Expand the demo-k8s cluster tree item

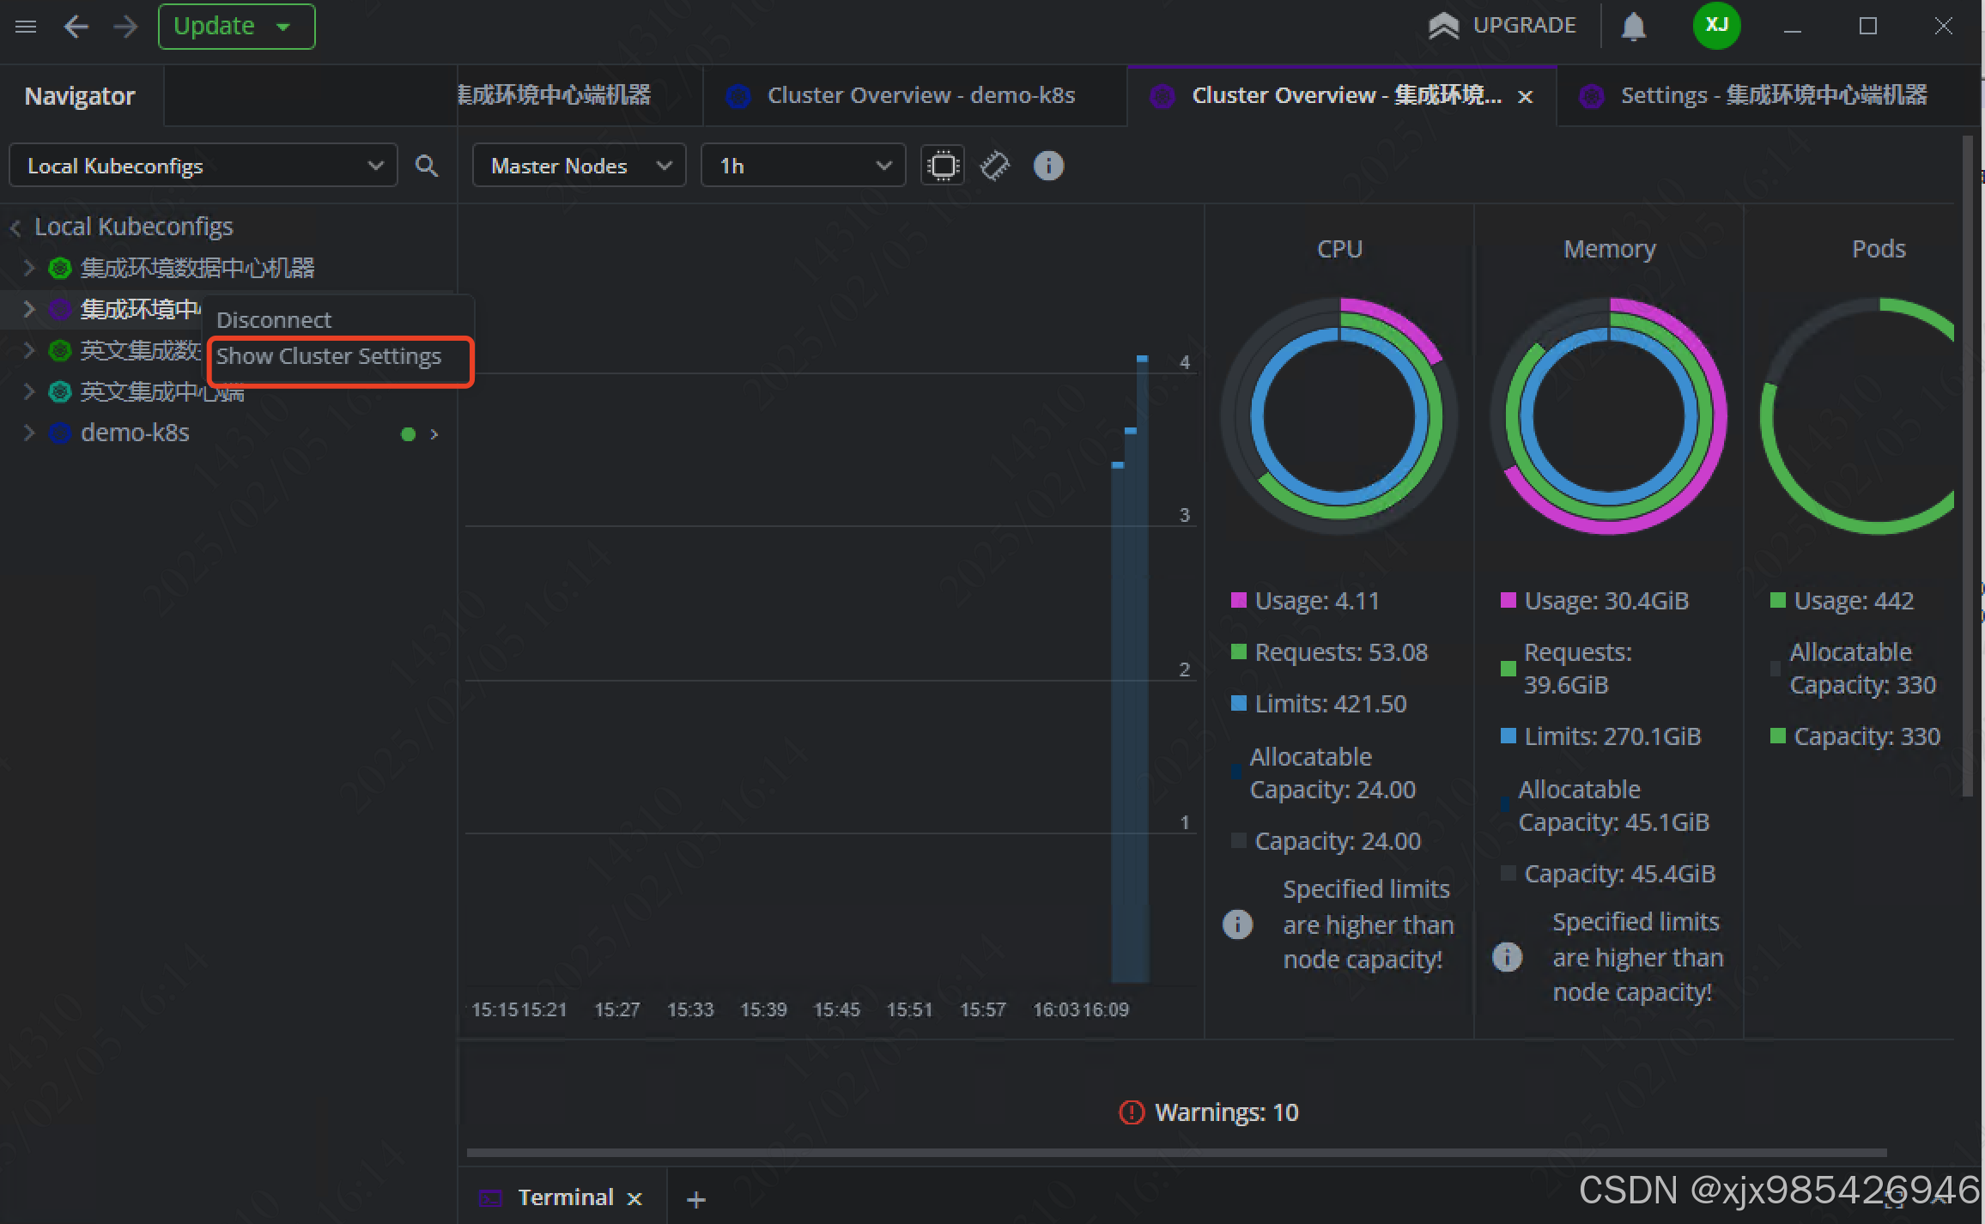pos(29,433)
